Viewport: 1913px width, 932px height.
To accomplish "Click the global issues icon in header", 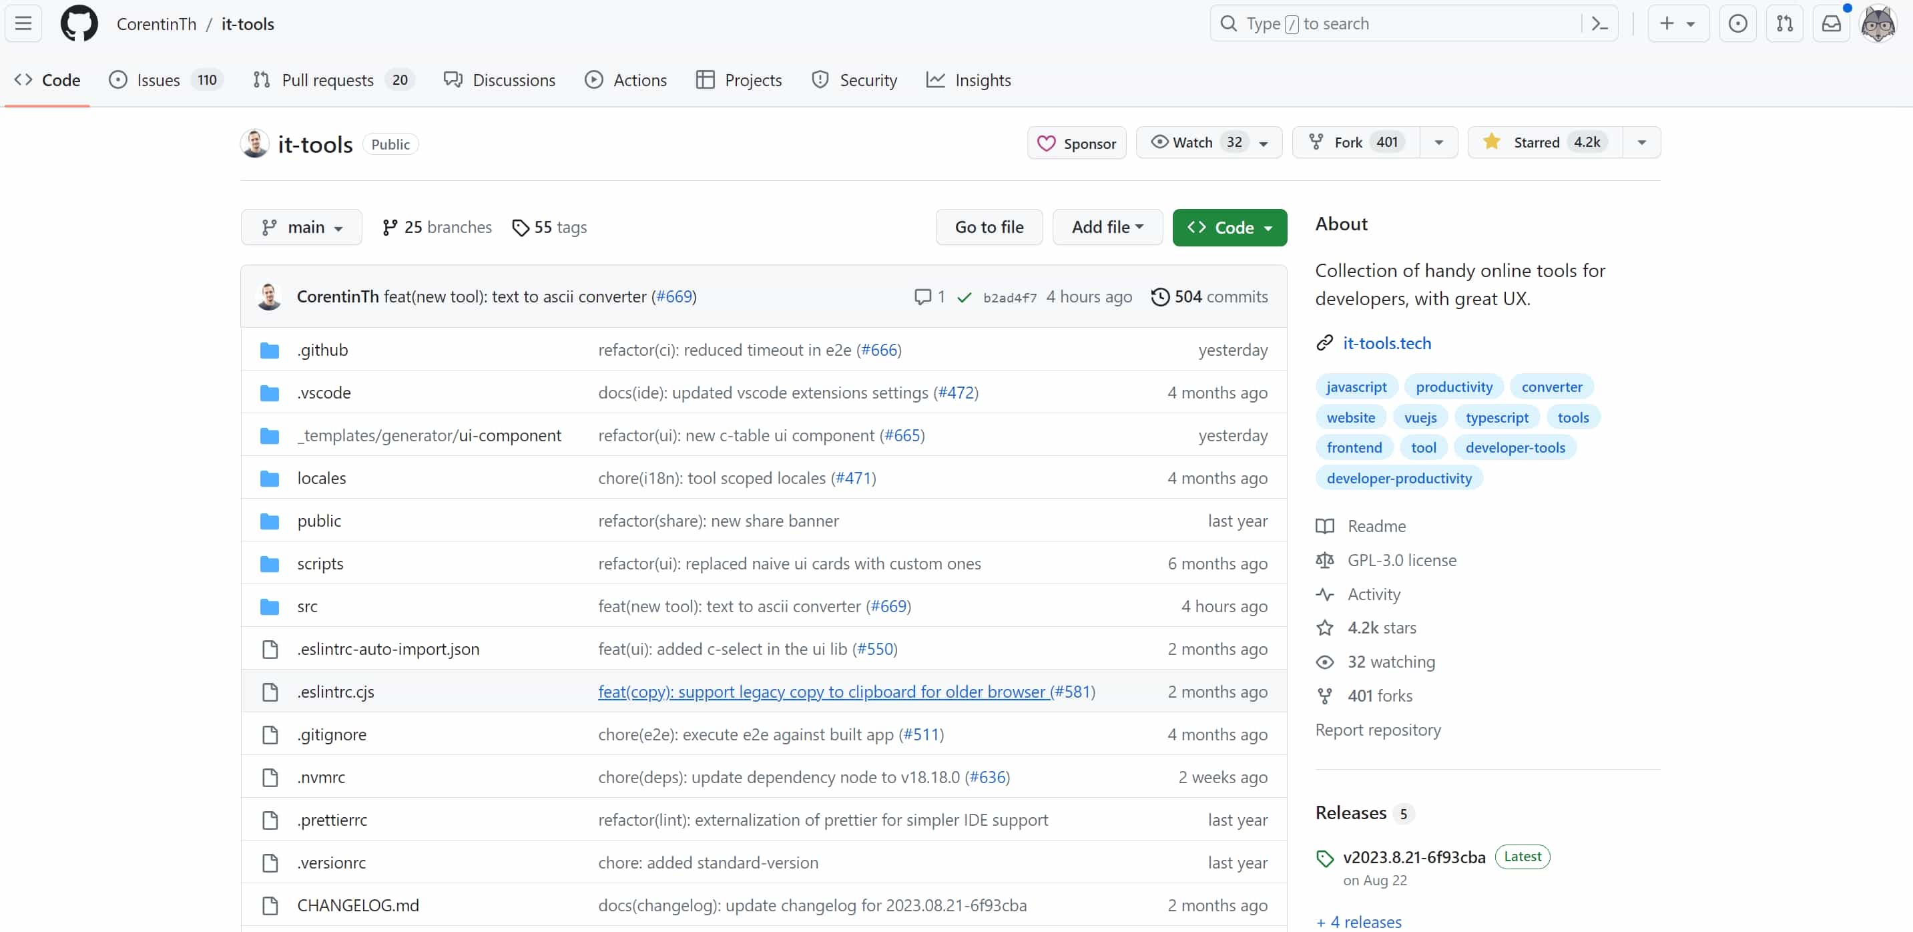I will coord(1737,24).
